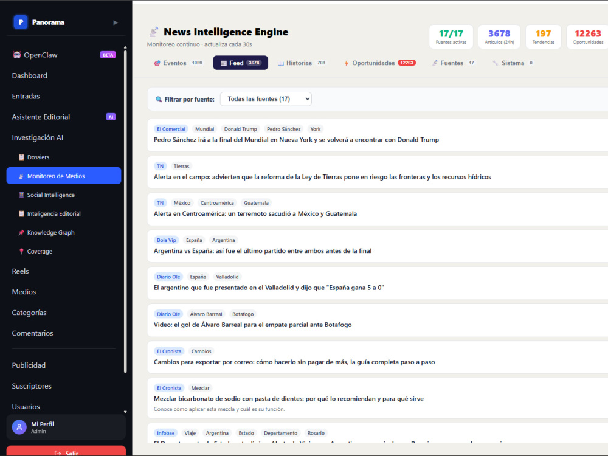
Task: Go to Categorías
Action: click(29, 313)
